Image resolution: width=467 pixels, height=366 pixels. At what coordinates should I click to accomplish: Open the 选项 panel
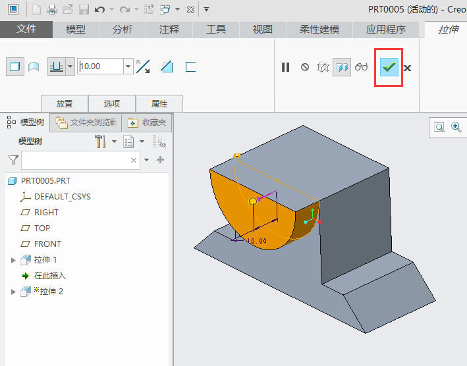112,103
